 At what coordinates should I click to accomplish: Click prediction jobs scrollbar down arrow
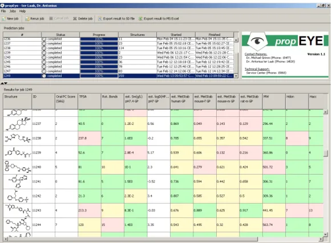tap(236, 76)
